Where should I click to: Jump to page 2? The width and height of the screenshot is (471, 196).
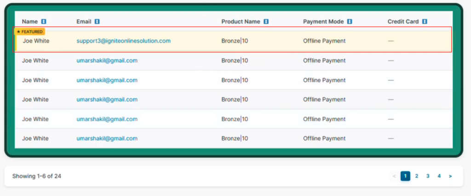tap(416, 176)
